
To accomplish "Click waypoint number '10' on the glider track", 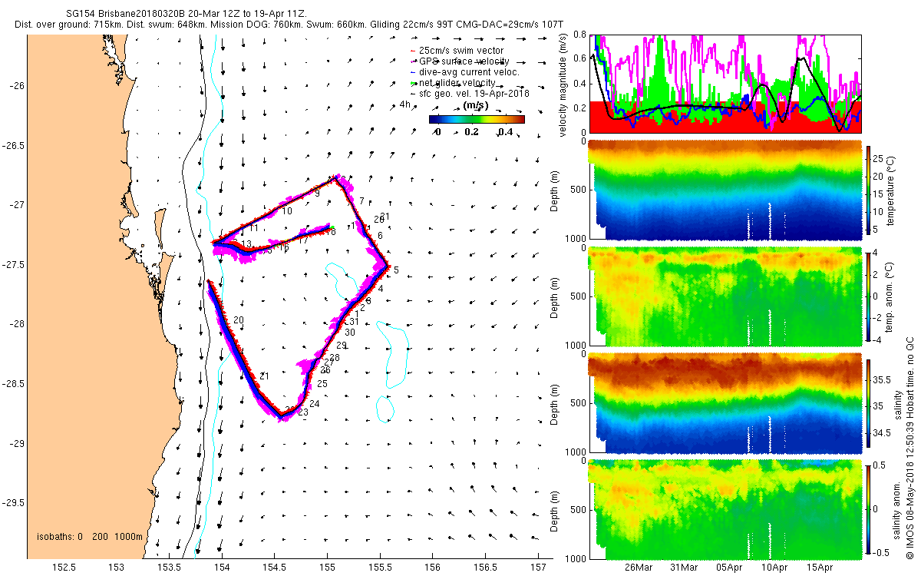I will coord(286,210).
